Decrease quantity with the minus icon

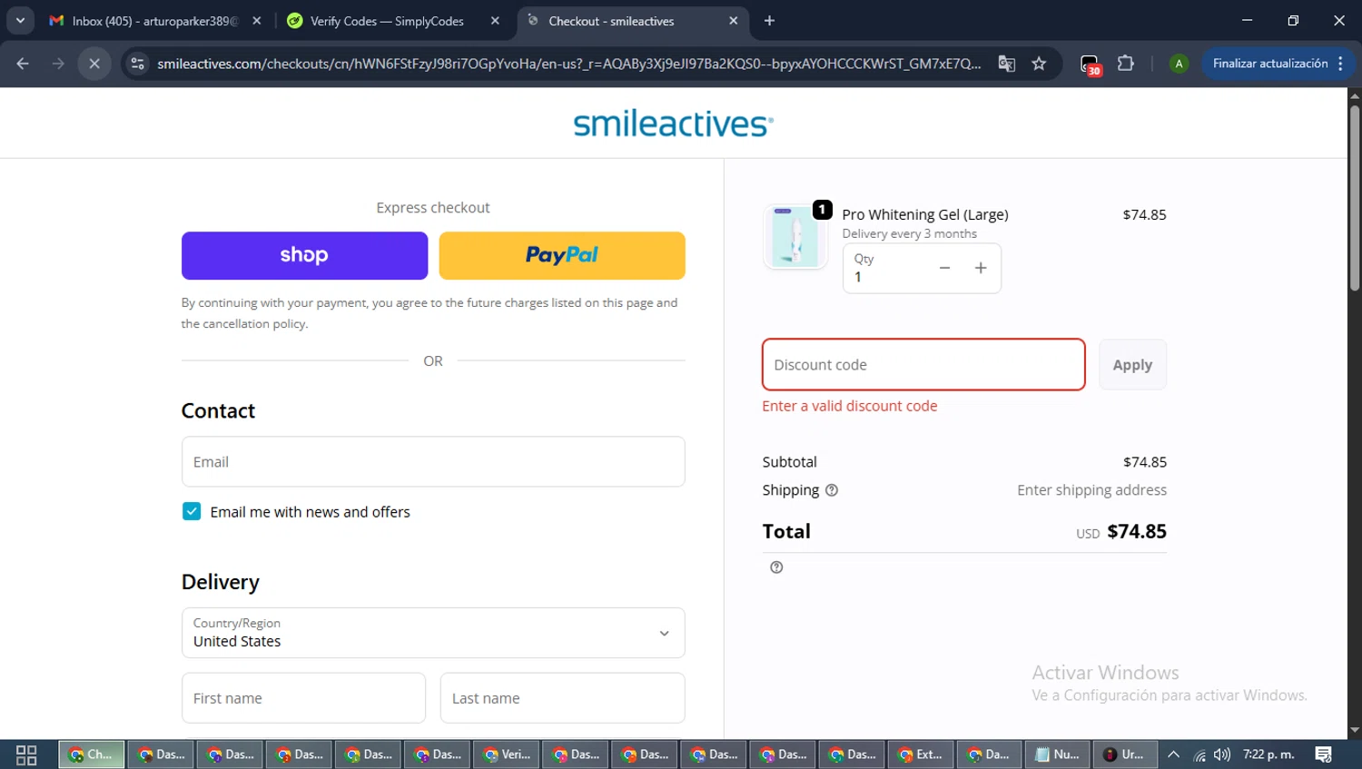pyautogui.click(x=944, y=268)
